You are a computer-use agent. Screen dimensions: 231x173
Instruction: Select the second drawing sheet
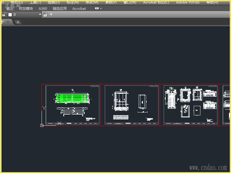point(130,105)
